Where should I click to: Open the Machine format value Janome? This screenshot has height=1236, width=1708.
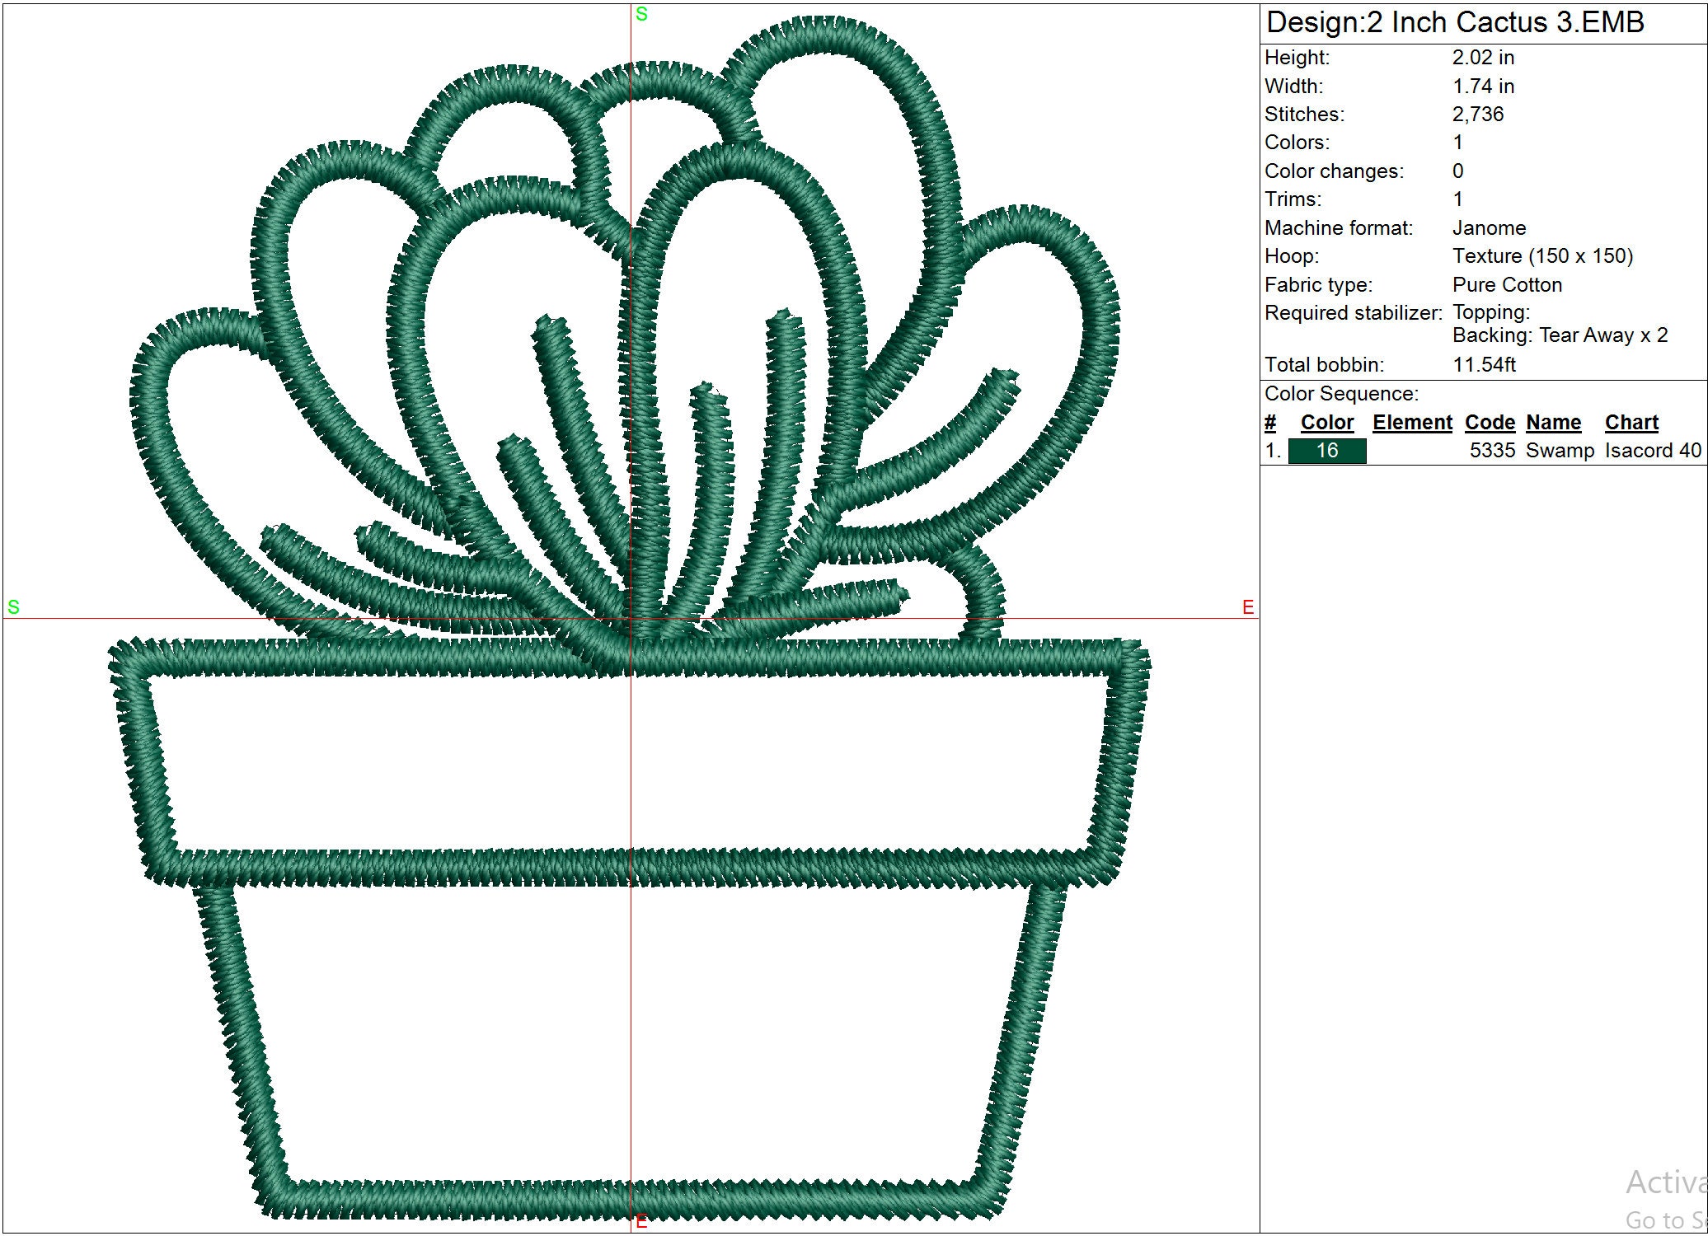[1489, 227]
